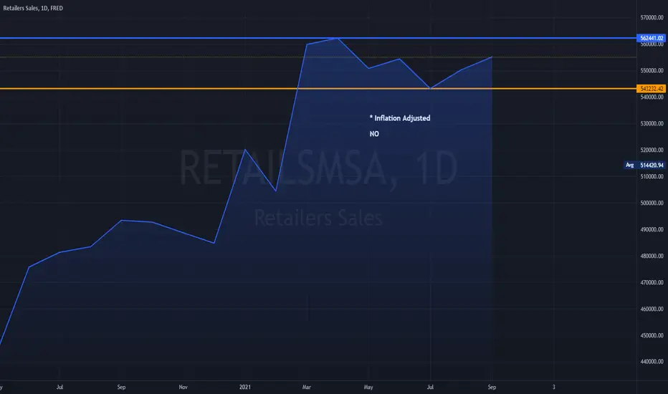Click the 440000.00 price axis value
This screenshot has width=668, height=394.
[x=652, y=361]
